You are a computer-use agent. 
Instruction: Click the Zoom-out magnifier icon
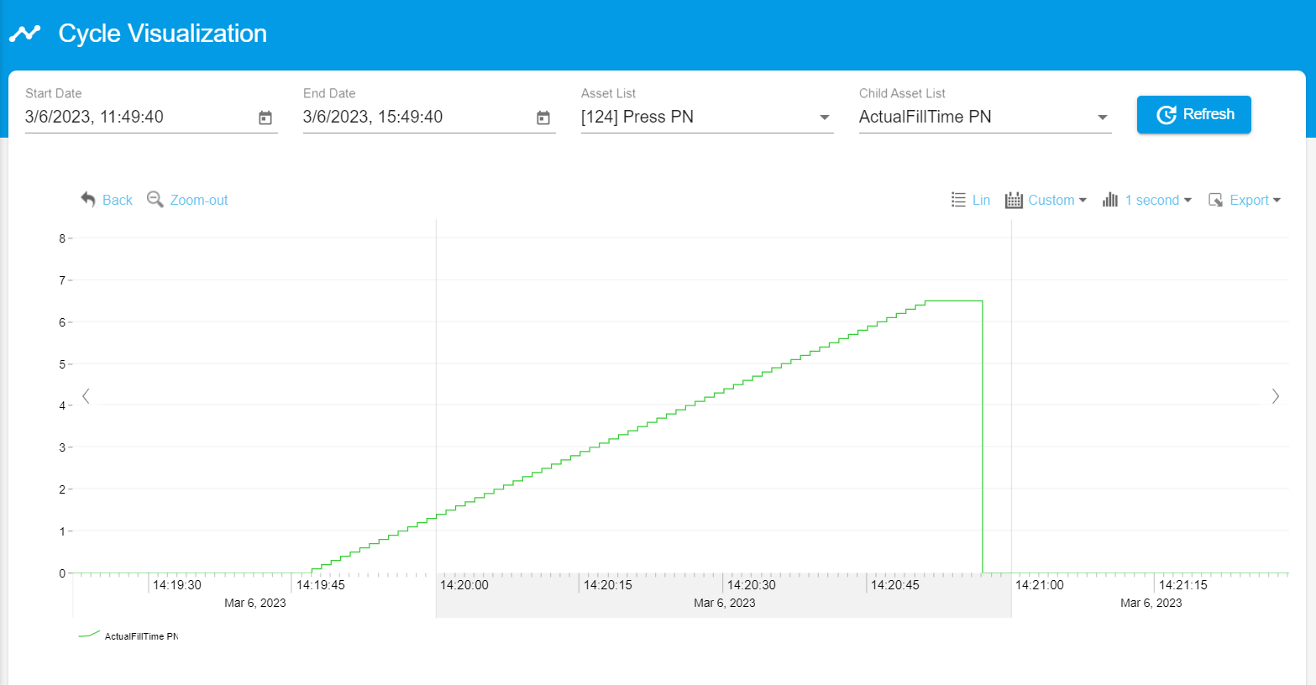[155, 199]
